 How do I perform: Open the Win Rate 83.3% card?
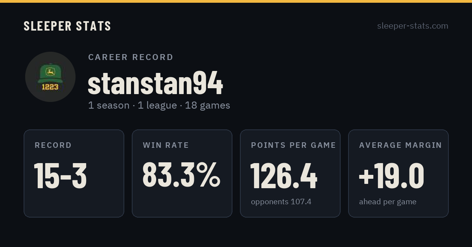(x=182, y=173)
